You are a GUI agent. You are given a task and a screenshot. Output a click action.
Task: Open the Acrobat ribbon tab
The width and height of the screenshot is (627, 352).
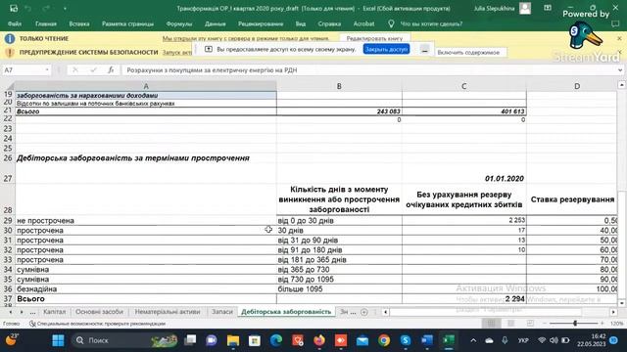tap(363, 23)
